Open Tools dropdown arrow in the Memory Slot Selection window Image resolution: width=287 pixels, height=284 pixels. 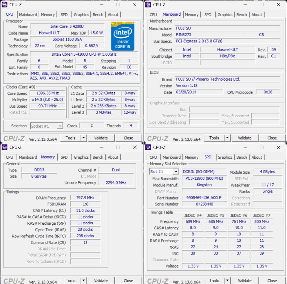coord(227,281)
